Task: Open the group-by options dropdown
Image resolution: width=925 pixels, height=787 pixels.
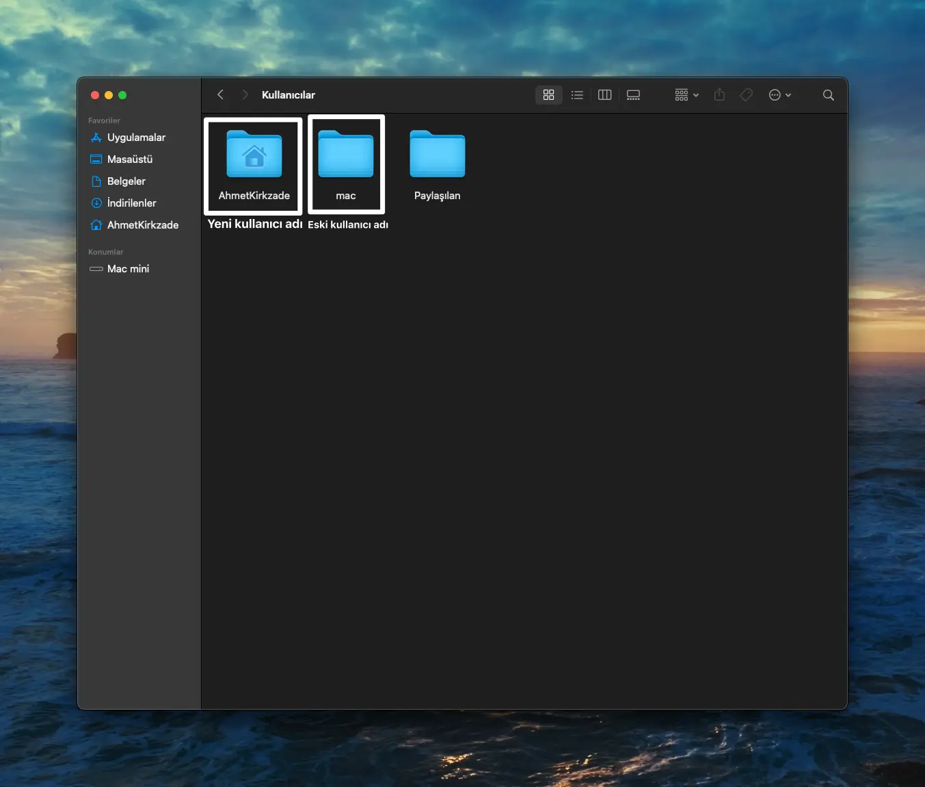Action: (x=686, y=95)
